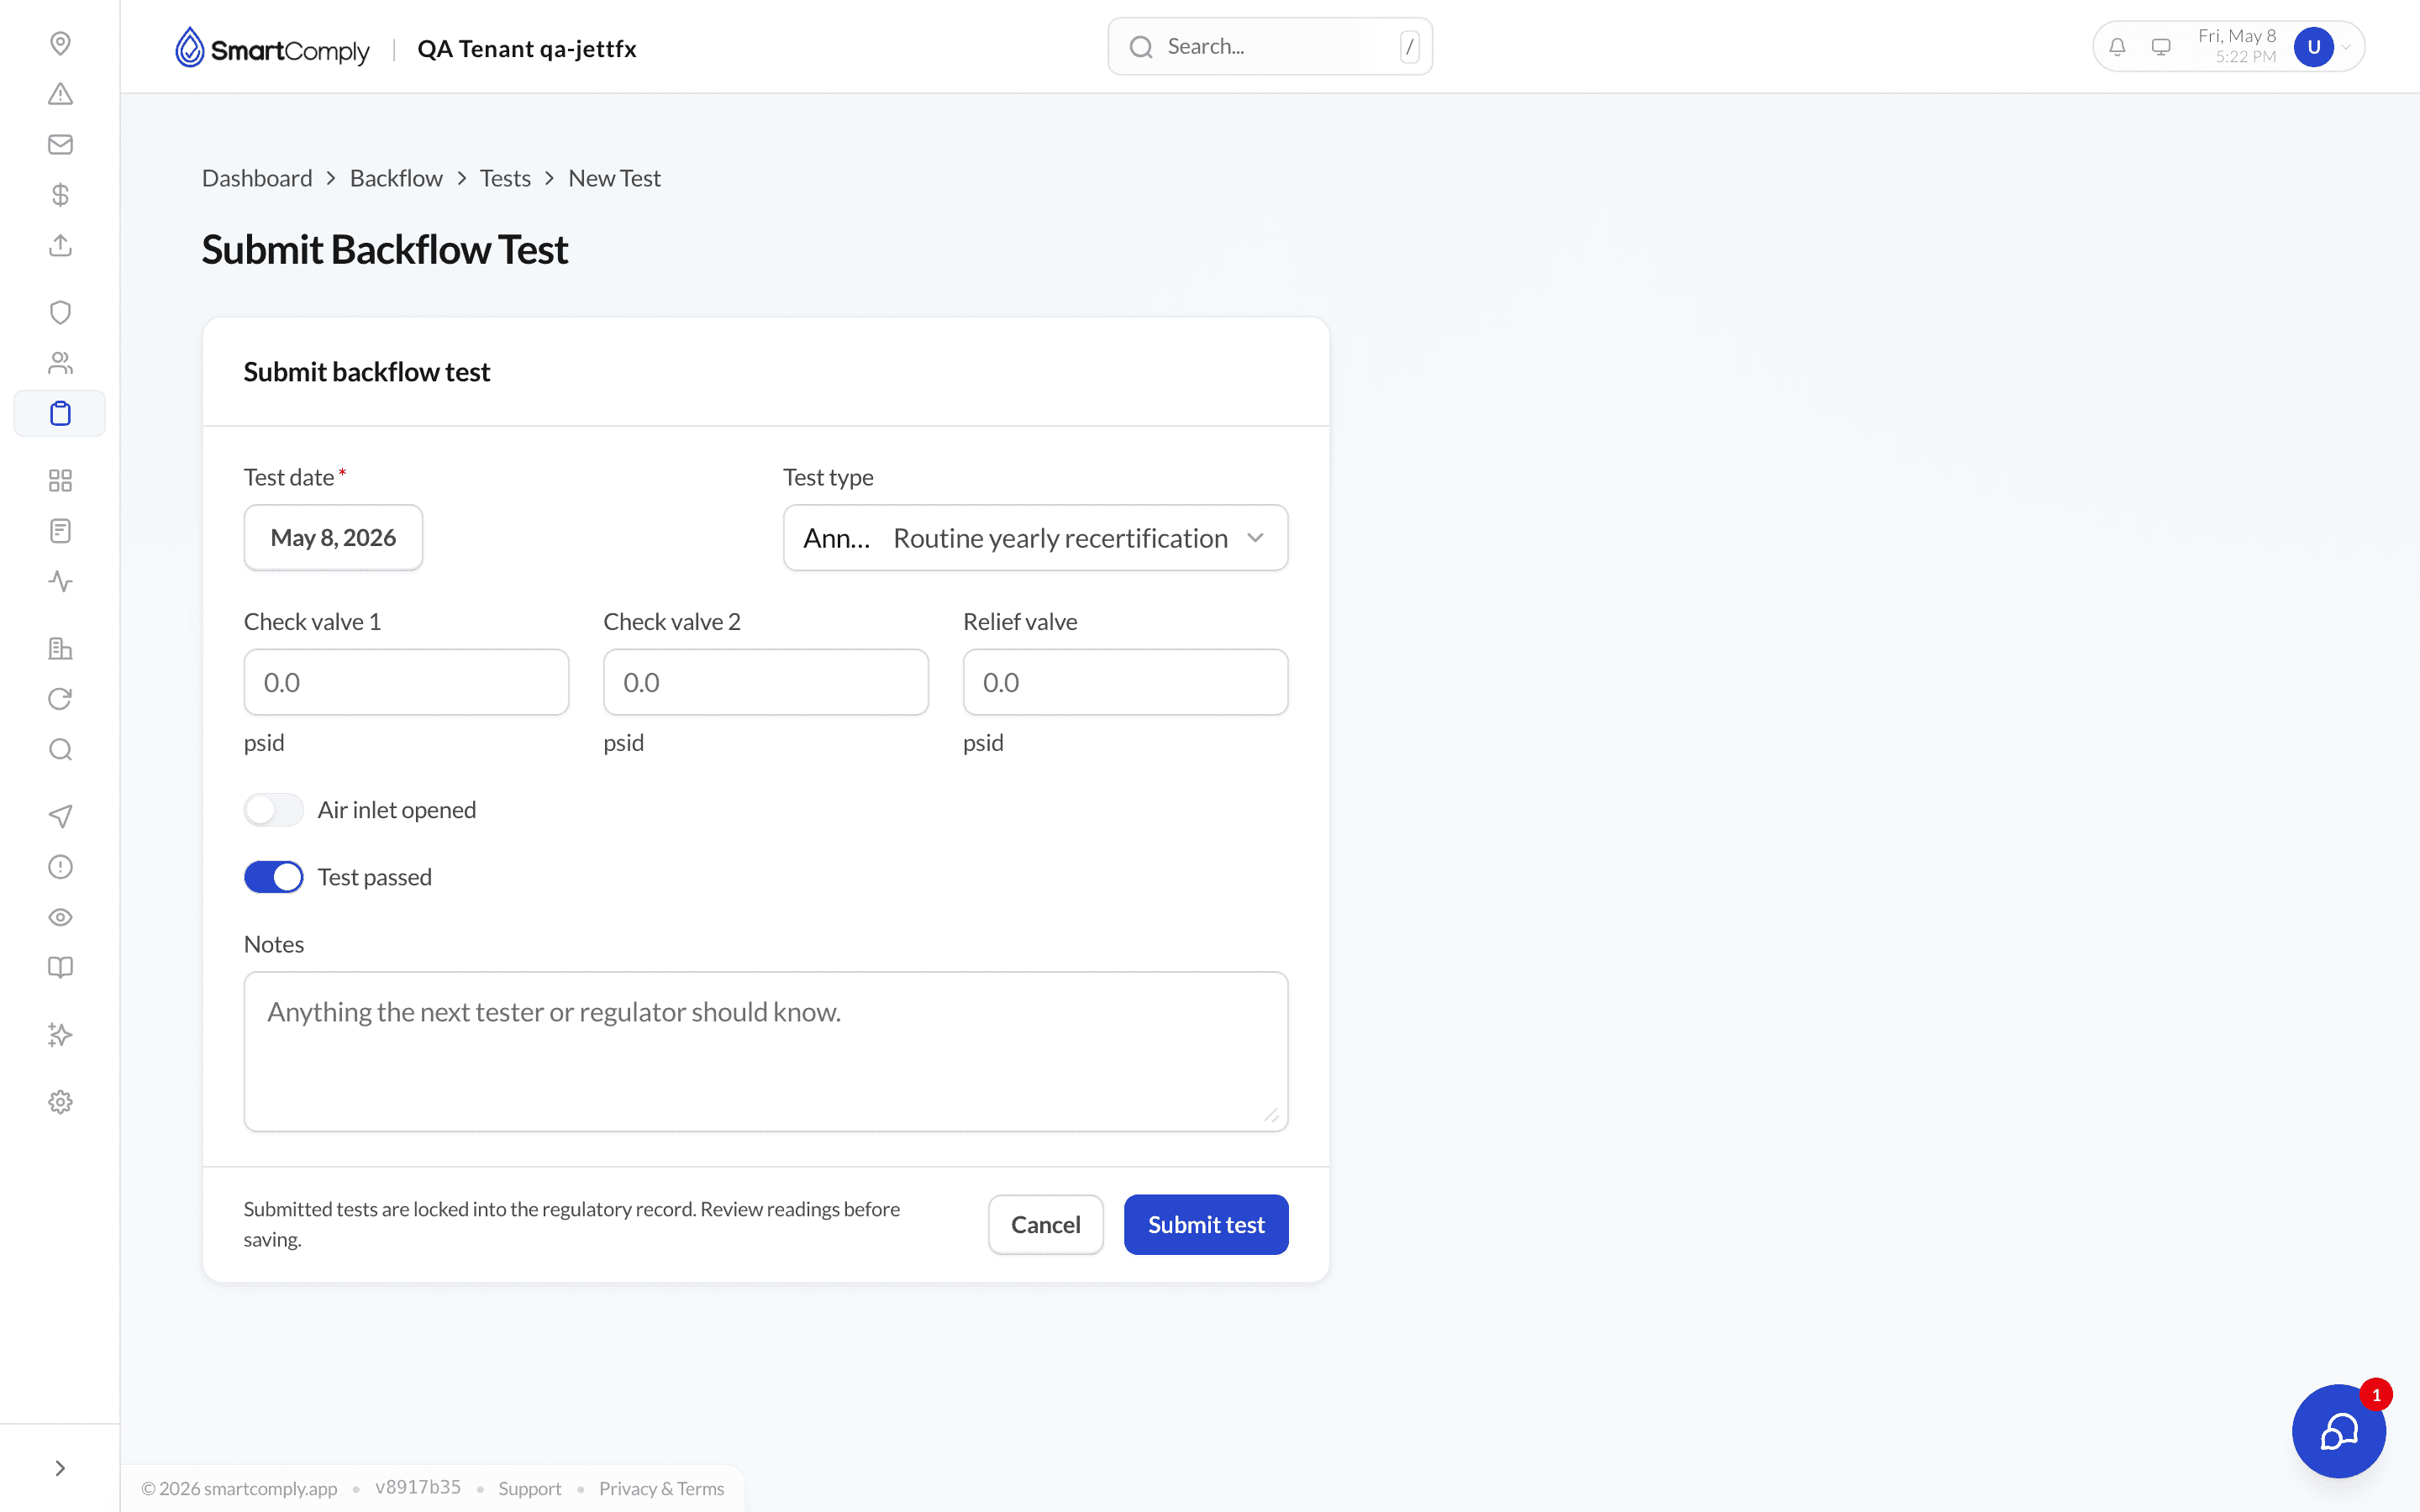
Task: Open the warning triangle alerts icon
Action: pos(60,94)
